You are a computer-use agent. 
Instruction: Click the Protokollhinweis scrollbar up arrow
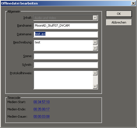pos(95,73)
